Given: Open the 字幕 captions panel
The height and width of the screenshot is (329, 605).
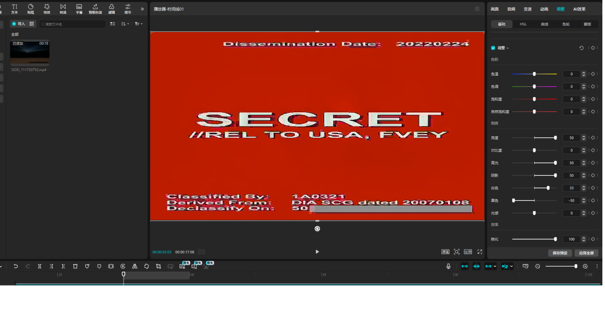Looking at the screenshot, I should point(79,9).
